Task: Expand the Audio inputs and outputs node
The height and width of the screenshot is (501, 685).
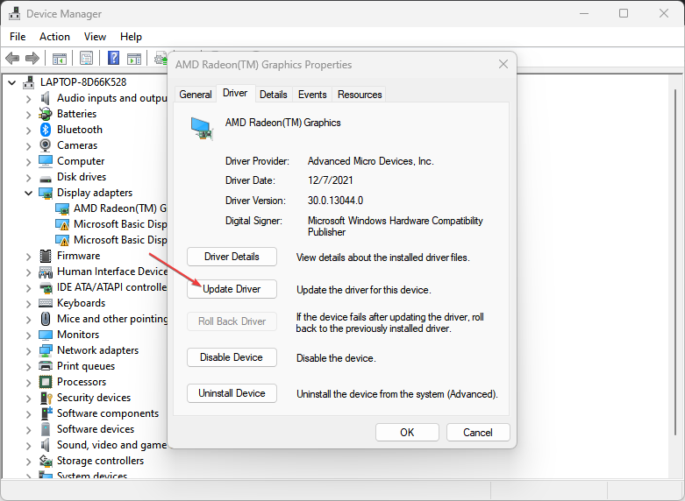Action: click(28, 98)
